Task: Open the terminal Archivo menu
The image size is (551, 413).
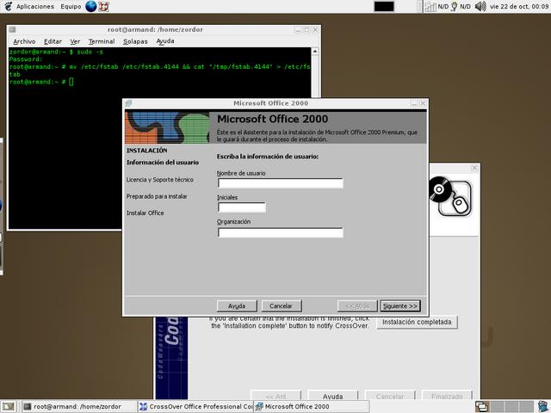Action: [x=24, y=41]
